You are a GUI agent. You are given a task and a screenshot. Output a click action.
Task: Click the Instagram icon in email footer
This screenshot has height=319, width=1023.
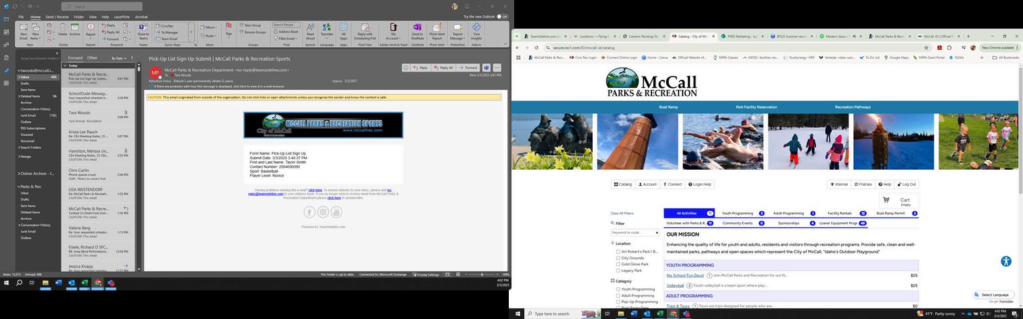click(x=323, y=212)
